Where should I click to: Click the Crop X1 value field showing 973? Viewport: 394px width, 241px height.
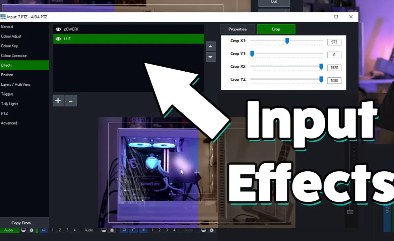pyautogui.click(x=334, y=42)
